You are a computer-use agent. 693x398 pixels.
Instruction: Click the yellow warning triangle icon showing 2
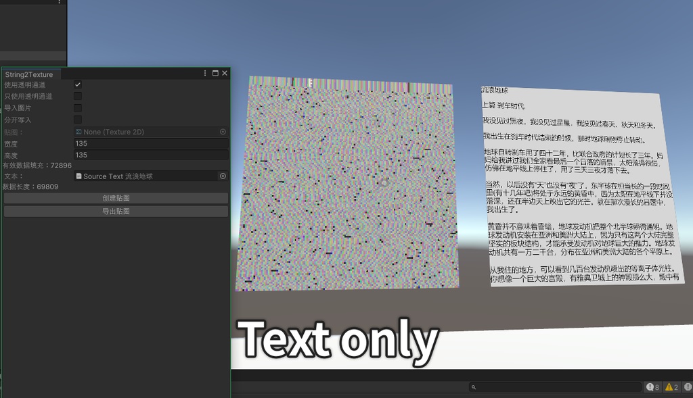669,387
